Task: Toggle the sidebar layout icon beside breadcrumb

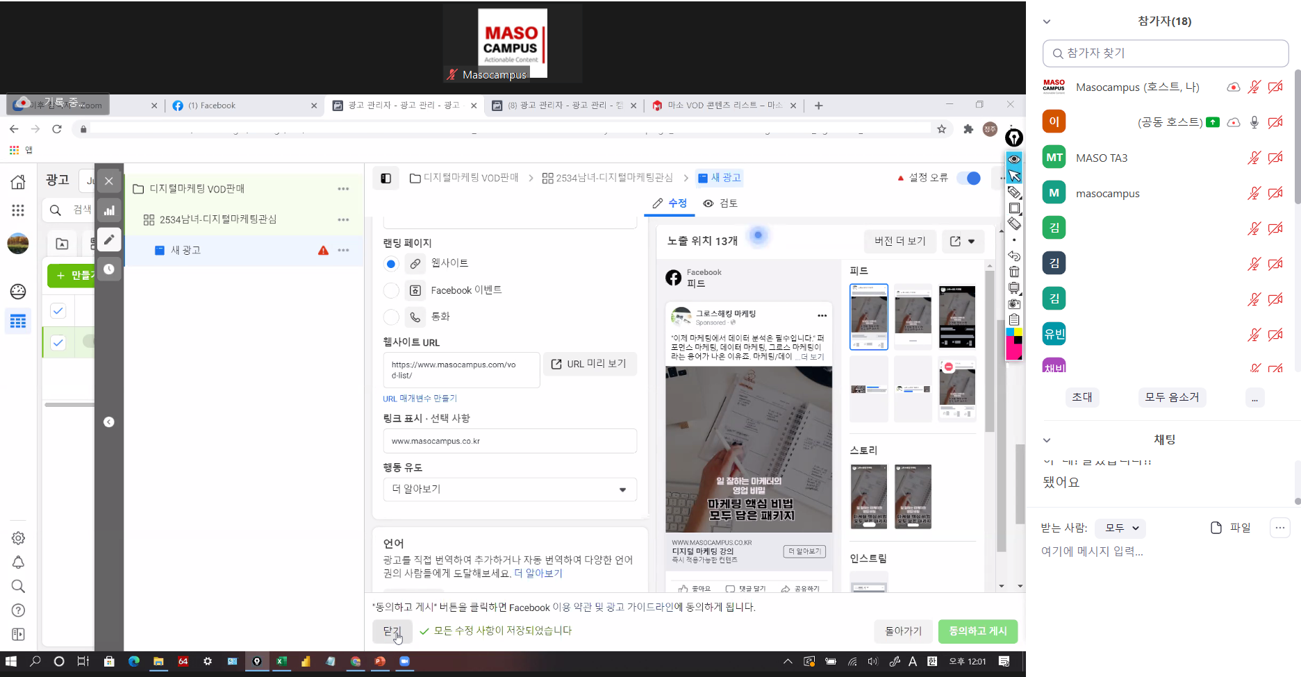Action: pyautogui.click(x=386, y=178)
